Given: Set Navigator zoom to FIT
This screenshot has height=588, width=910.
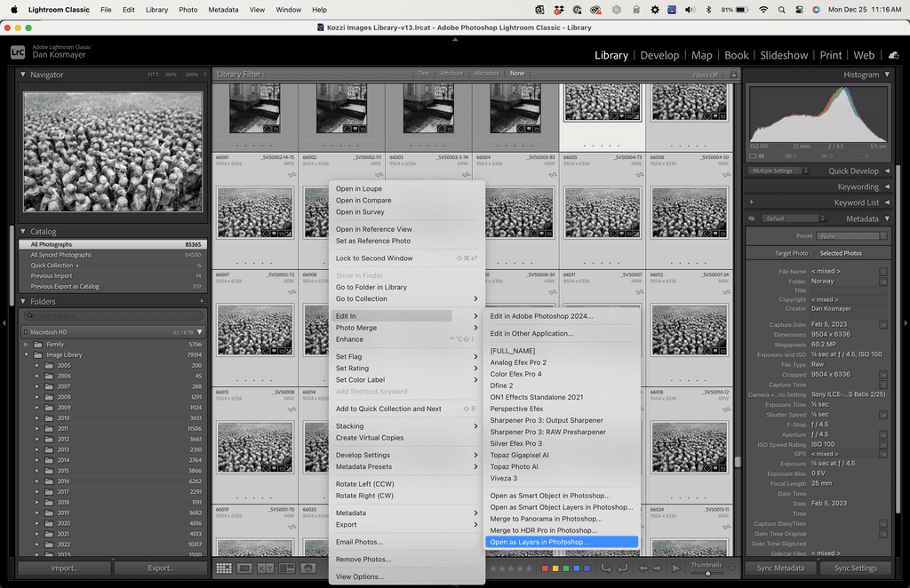Looking at the screenshot, I should click(153, 75).
